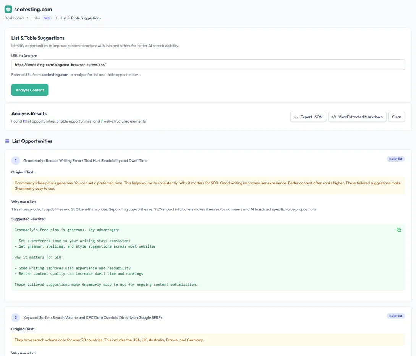Click the Analyze Content button

30,90
